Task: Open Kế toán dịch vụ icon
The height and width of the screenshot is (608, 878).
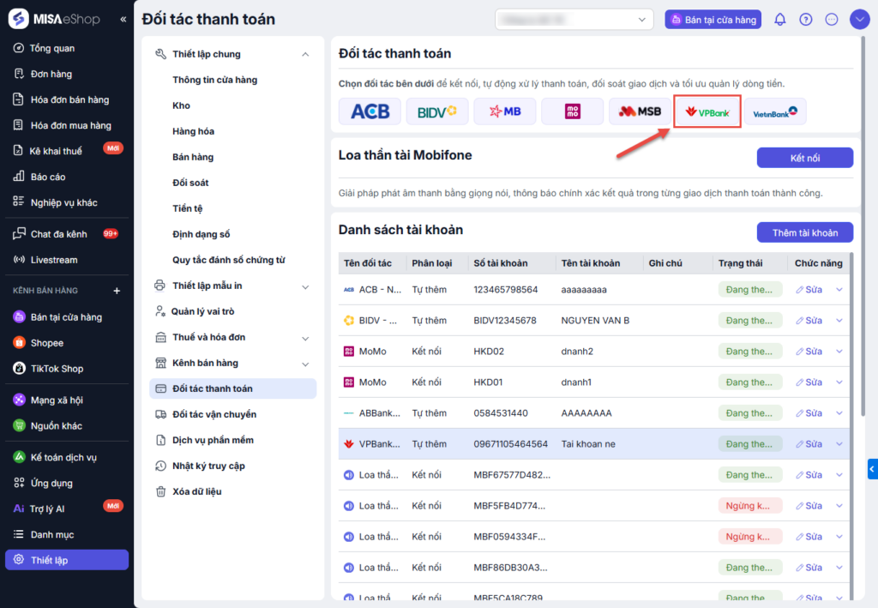Action: click(x=19, y=457)
